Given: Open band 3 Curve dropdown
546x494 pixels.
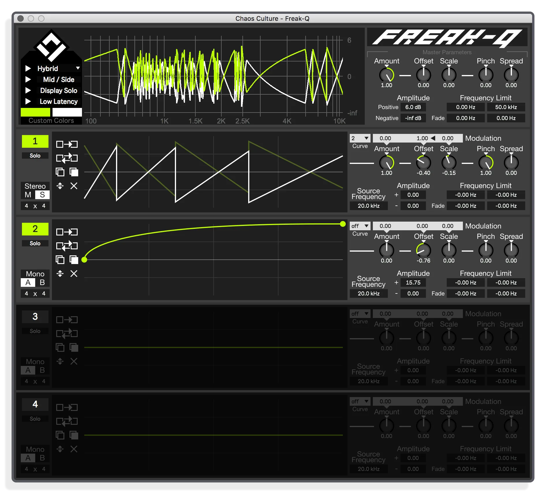Looking at the screenshot, I should (360, 314).
